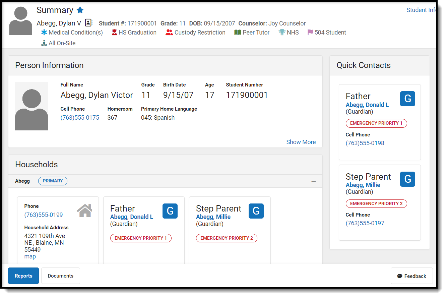Click the green Peer Tutor book icon
Image resolution: width=446 pixels, height=297 pixels.
coord(238,33)
